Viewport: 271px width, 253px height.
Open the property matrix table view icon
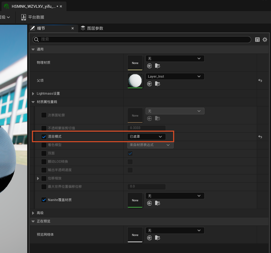[257, 40]
